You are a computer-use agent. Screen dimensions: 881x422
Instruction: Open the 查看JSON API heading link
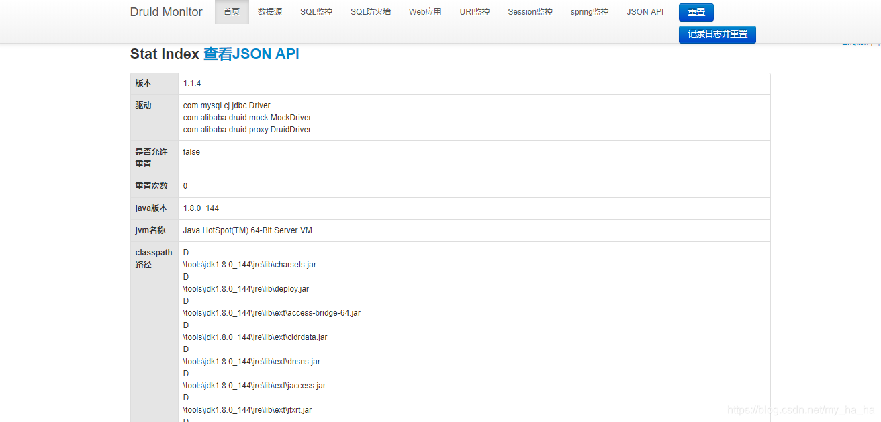coord(251,54)
